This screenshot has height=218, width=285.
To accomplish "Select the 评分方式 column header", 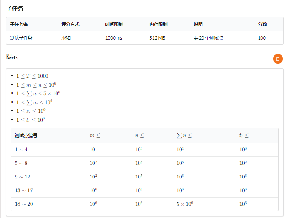I will (70, 24).
